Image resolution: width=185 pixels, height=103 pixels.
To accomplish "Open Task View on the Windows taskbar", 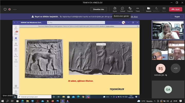I will tap(12, 101).
